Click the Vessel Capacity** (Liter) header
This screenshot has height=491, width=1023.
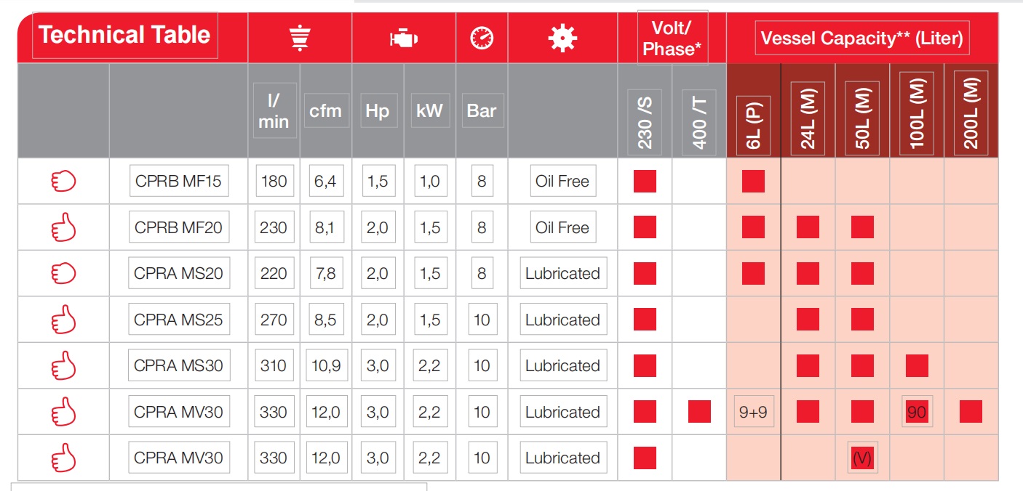click(x=862, y=38)
